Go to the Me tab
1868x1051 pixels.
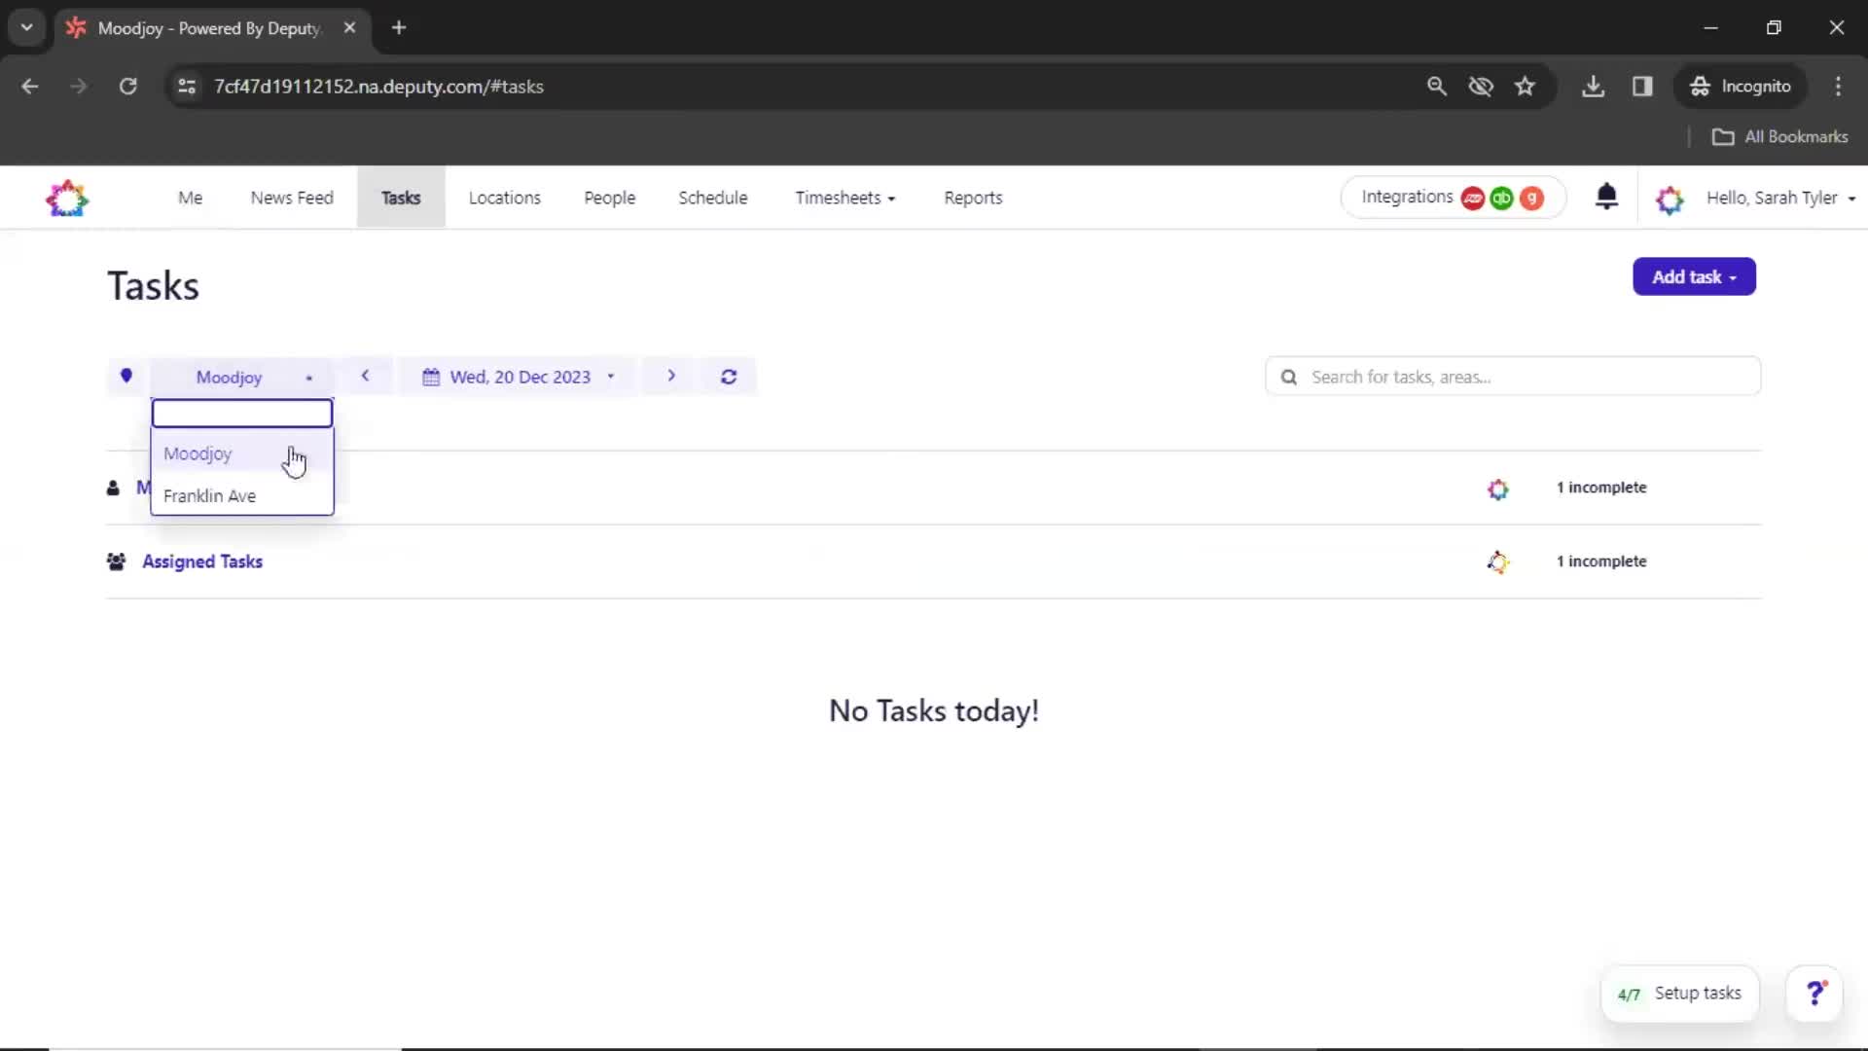(190, 198)
